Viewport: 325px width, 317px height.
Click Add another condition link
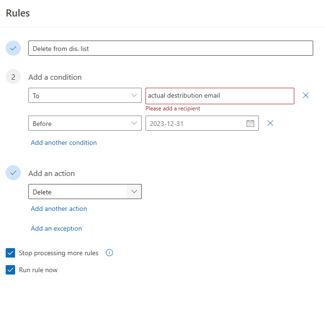coord(64,142)
